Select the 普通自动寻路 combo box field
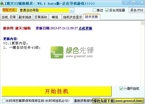The height and width of the screenshot is (104, 145). pos(47,10)
